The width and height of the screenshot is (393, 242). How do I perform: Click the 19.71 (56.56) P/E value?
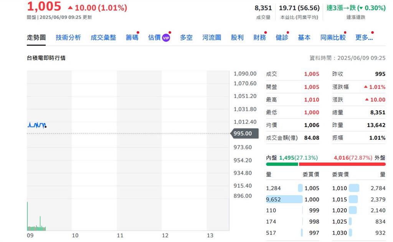coord(299,8)
